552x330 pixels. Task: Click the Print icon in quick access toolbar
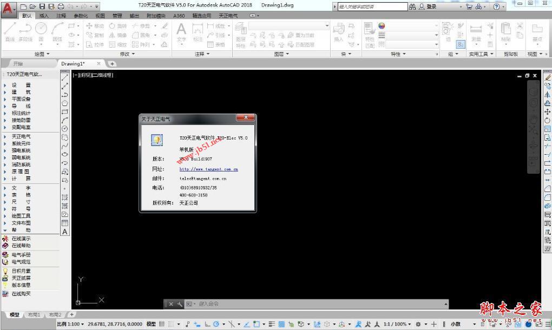61,6
